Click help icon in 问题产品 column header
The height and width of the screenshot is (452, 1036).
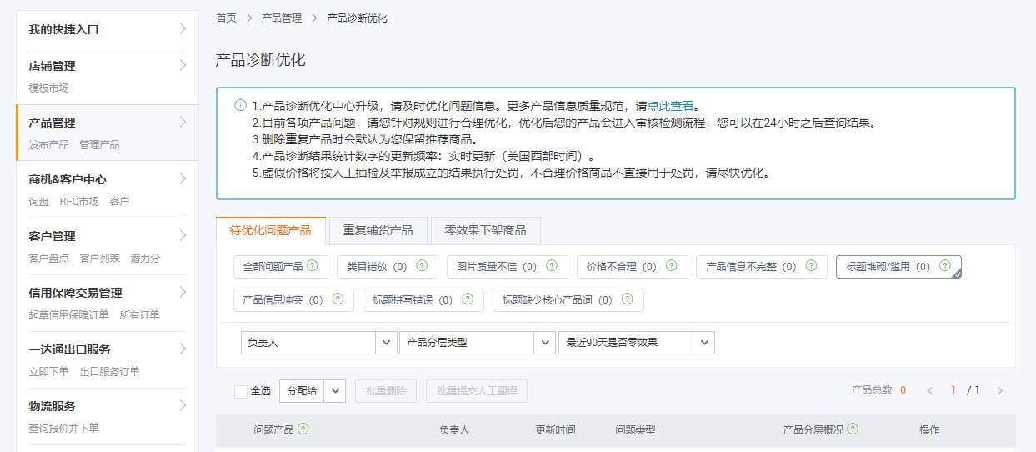point(303,429)
